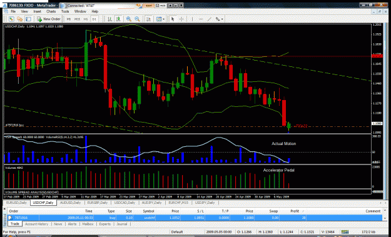Screen dimensions: 391x237
Task: Open the Help menu
Action: tap(94, 11)
